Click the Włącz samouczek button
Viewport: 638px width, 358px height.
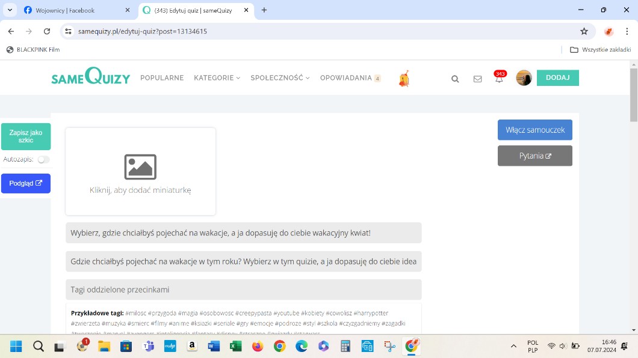534,130
